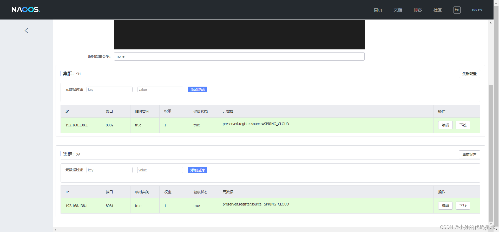Select IP 192.168.138.1 in XA cluster row

tap(77, 206)
